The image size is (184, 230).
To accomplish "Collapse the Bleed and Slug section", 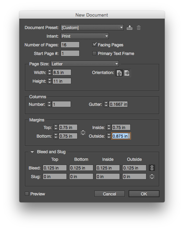I will point(32,152).
